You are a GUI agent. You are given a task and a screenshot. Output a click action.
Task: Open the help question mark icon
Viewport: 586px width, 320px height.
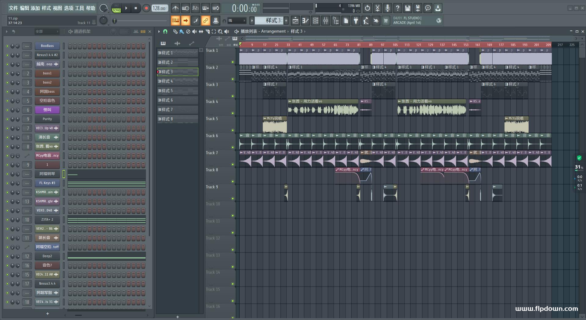398,8
